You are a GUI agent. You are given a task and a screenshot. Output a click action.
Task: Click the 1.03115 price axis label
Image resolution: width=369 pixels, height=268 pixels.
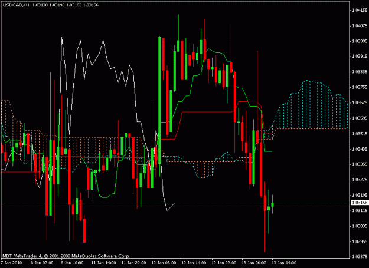tap(360, 210)
